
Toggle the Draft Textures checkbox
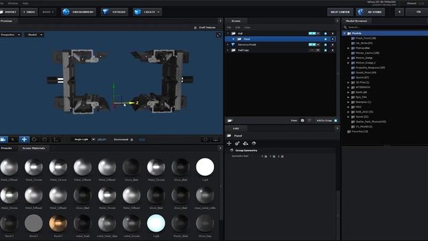pyautogui.click(x=195, y=27)
